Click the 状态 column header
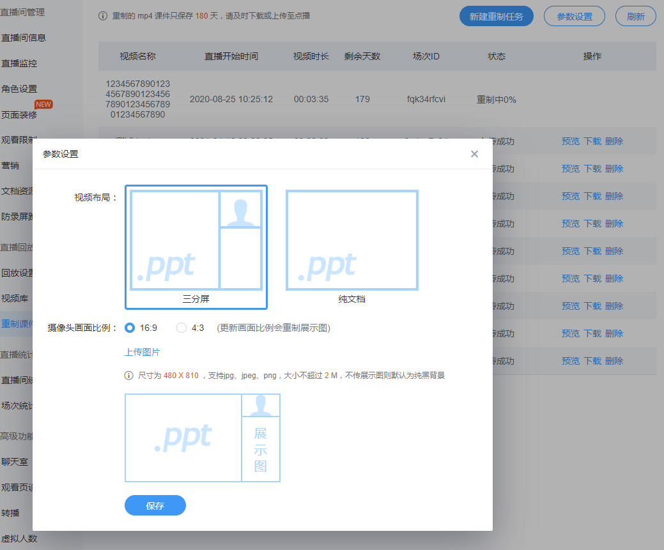 (497, 56)
